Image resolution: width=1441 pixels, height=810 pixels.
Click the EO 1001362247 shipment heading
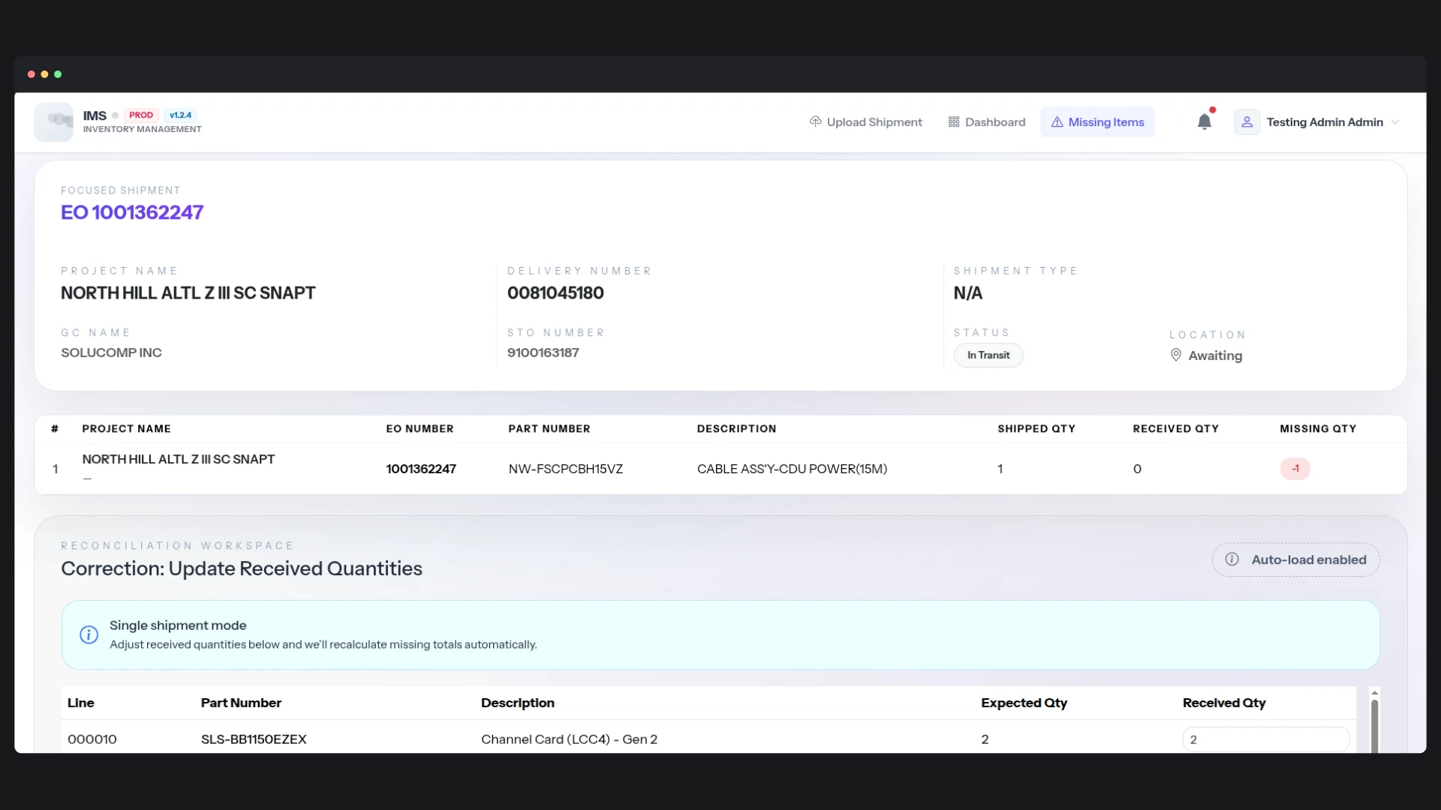132,212
